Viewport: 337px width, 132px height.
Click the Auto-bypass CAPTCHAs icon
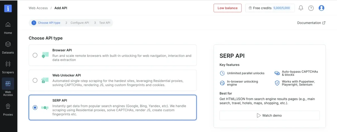point(277,73)
